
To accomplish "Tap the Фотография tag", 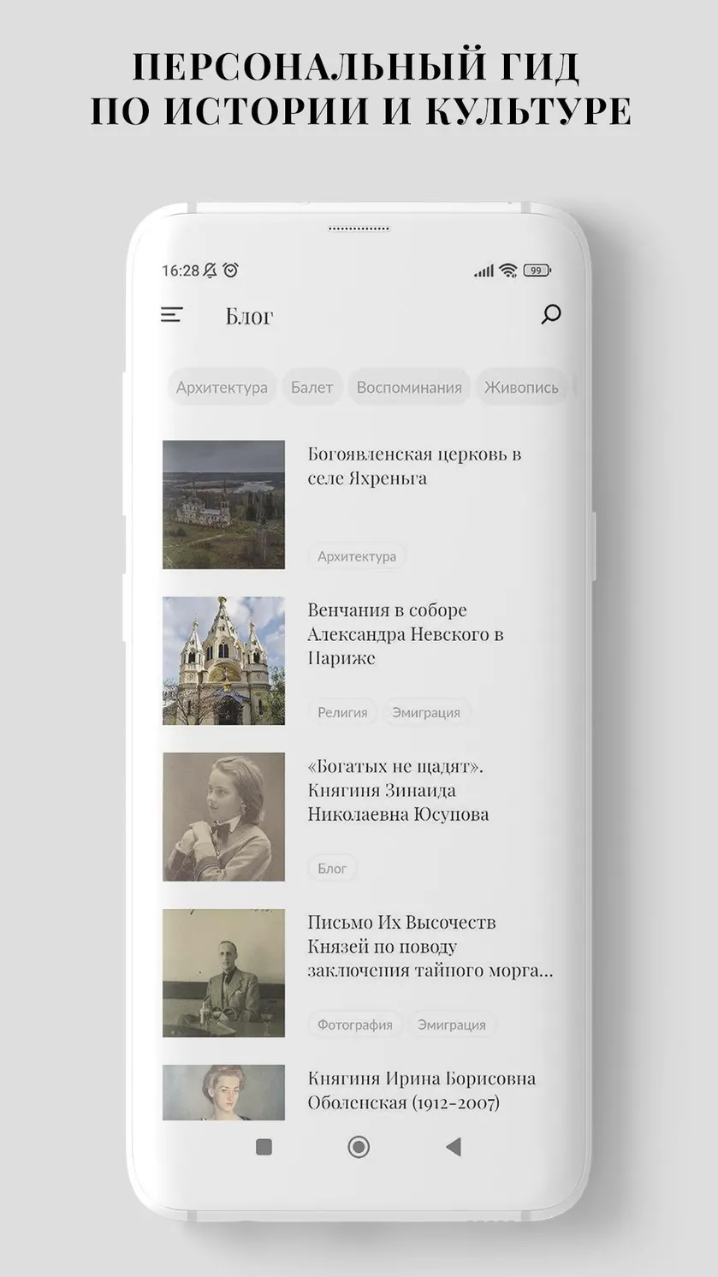I will (355, 1025).
